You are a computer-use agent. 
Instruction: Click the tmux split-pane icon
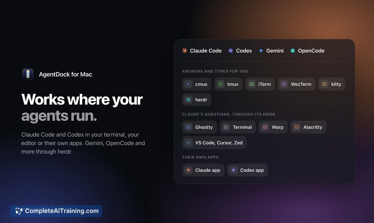coord(221,84)
